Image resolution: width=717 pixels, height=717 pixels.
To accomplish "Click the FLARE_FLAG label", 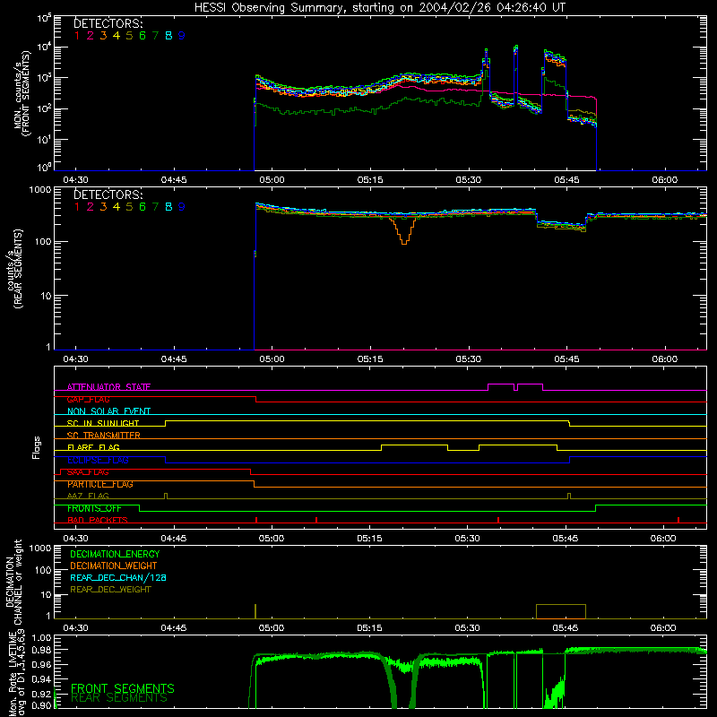I will 93,447.
